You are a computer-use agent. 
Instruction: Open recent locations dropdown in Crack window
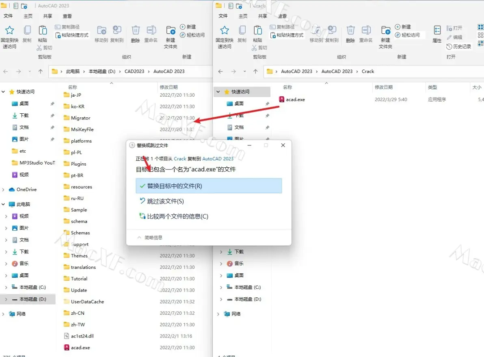tap(244, 71)
